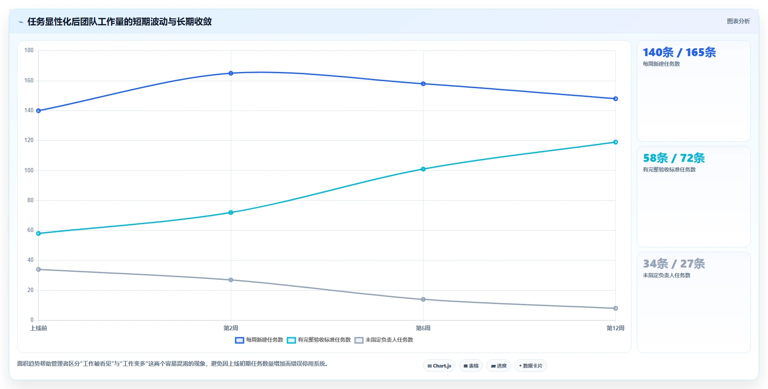Click the 20 y-axis tick label
The width and height of the screenshot is (768, 389).
30,290
